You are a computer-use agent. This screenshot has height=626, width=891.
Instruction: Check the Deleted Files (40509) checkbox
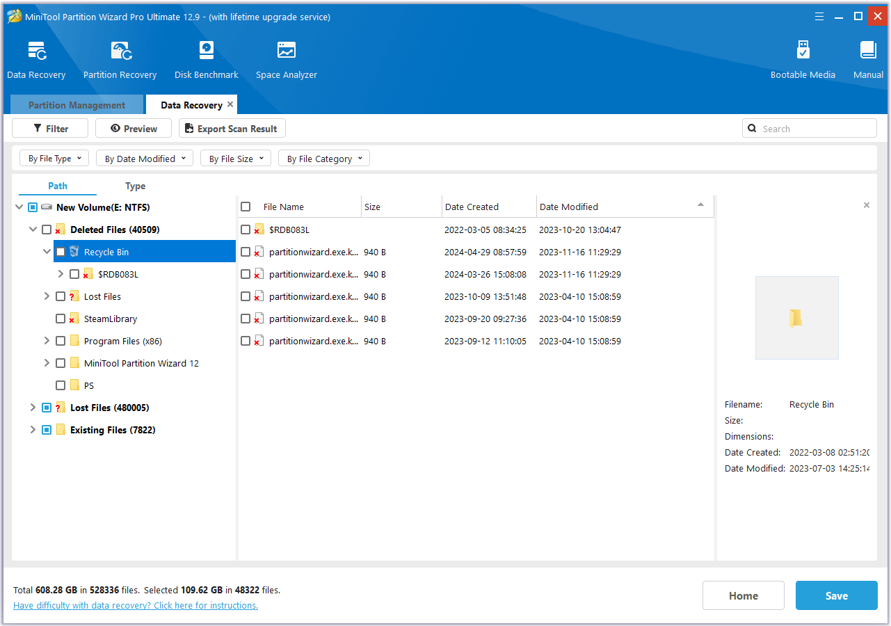pyautogui.click(x=47, y=230)
